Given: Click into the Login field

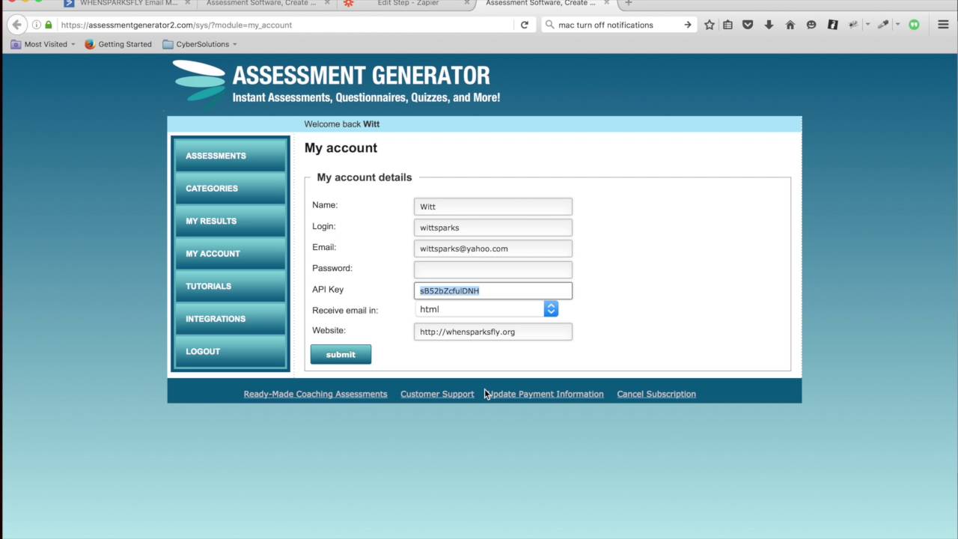Looking at the screenshot, I should [493, 228].
